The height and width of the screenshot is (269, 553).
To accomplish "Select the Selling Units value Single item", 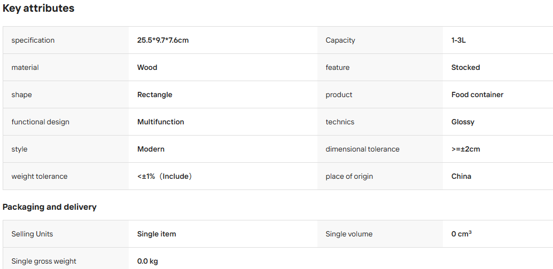I will (x=157, y=234).
